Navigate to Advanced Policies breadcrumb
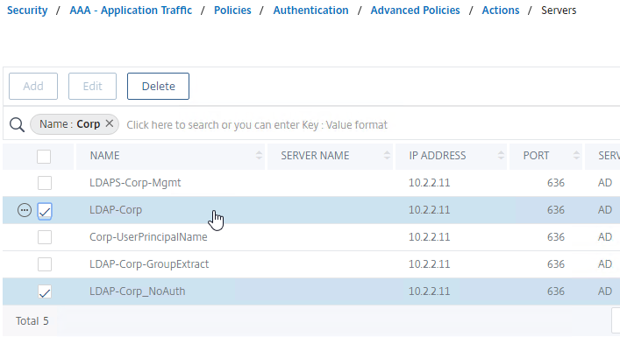This screenshot has height=344, width=620. pyautogui.click(x=415, y=11)
